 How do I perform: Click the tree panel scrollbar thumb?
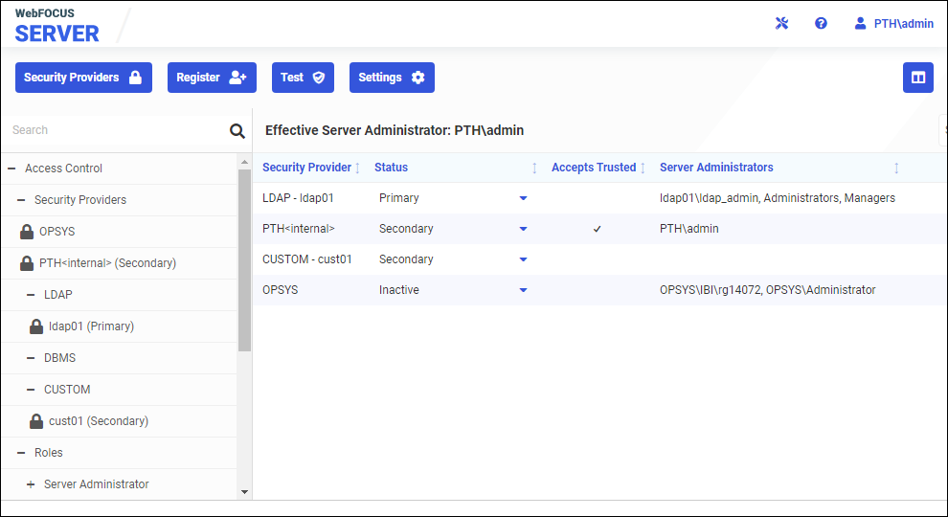pos(244,260)
